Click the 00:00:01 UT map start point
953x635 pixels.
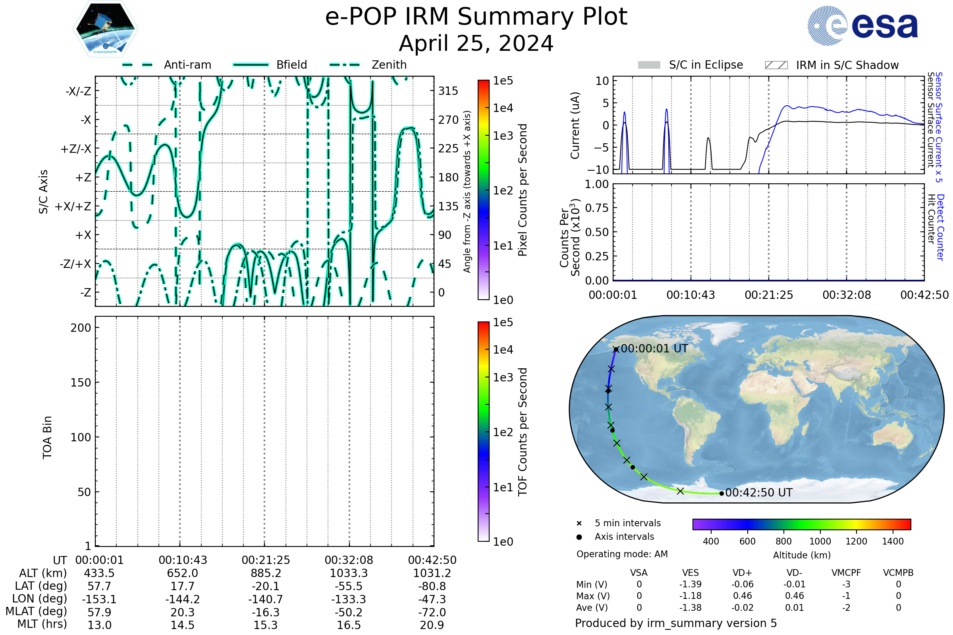click(x=616, y=350)
